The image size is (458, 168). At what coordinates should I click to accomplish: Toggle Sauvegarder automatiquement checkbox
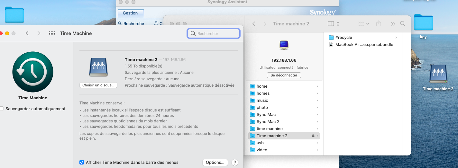(2, 109)
